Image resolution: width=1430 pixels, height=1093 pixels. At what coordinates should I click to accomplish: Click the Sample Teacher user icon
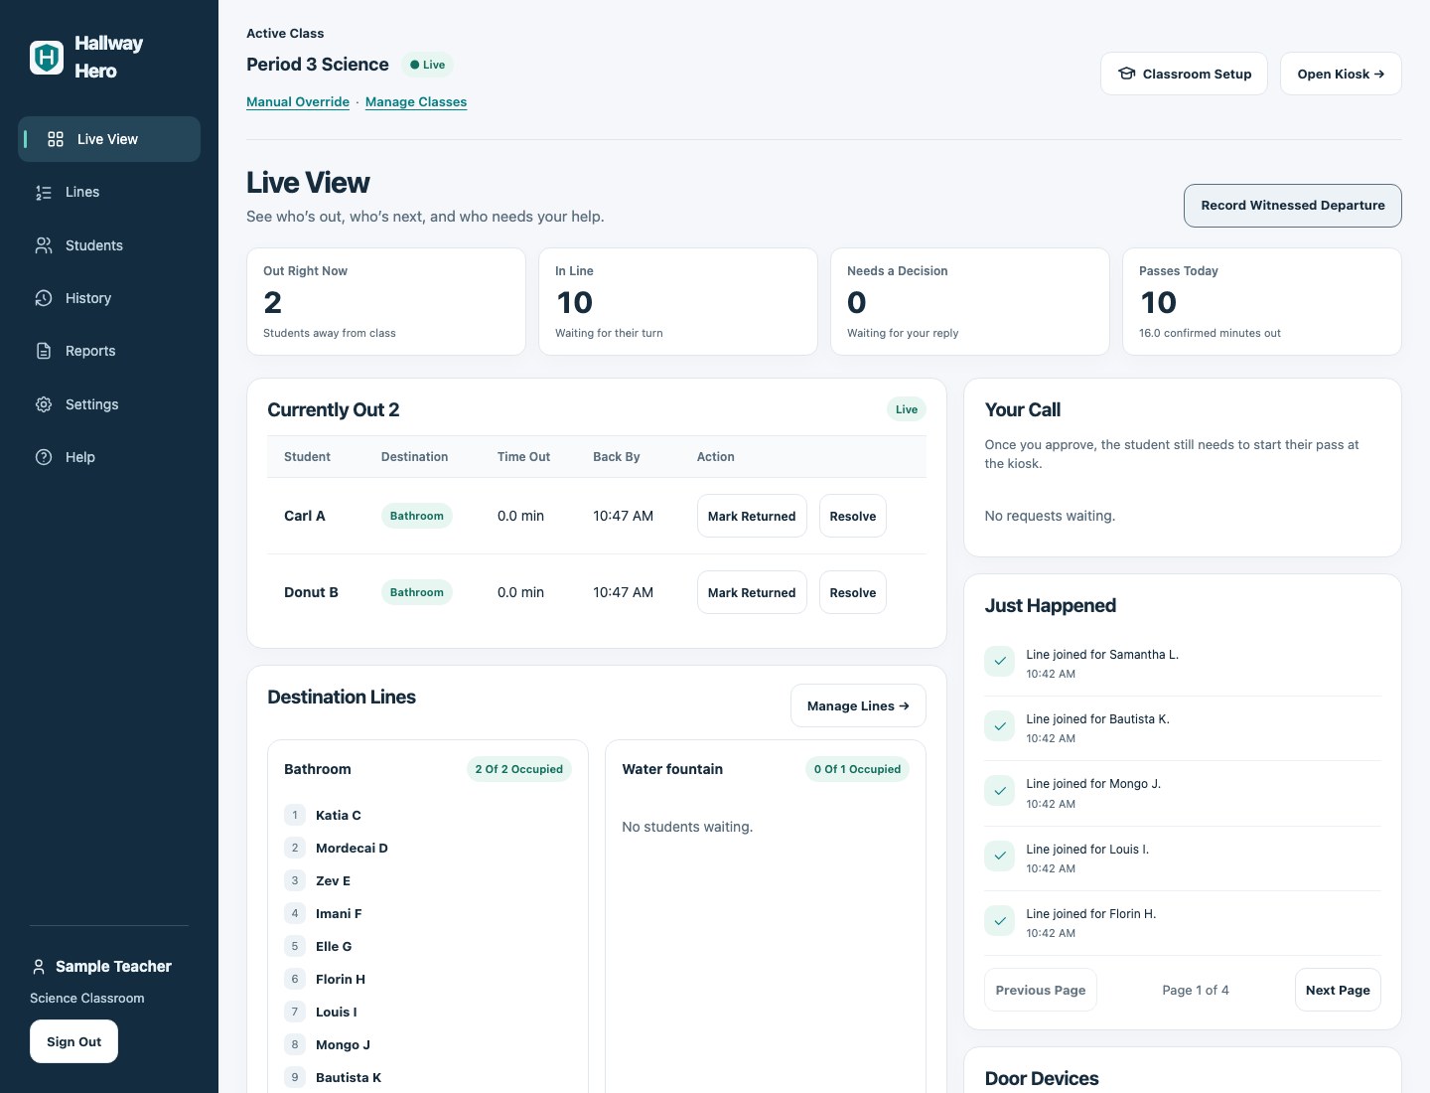pyautogui.click(x=39, y=967)
